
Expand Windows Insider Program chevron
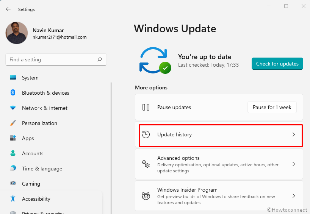(x=294, y=196)
